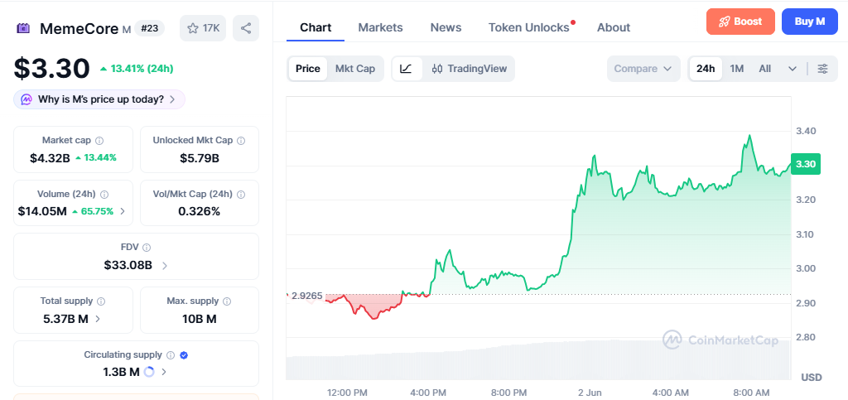This screenshot has width=848, height=400.
Task: Select the All time range
Action: click(764, 69)
